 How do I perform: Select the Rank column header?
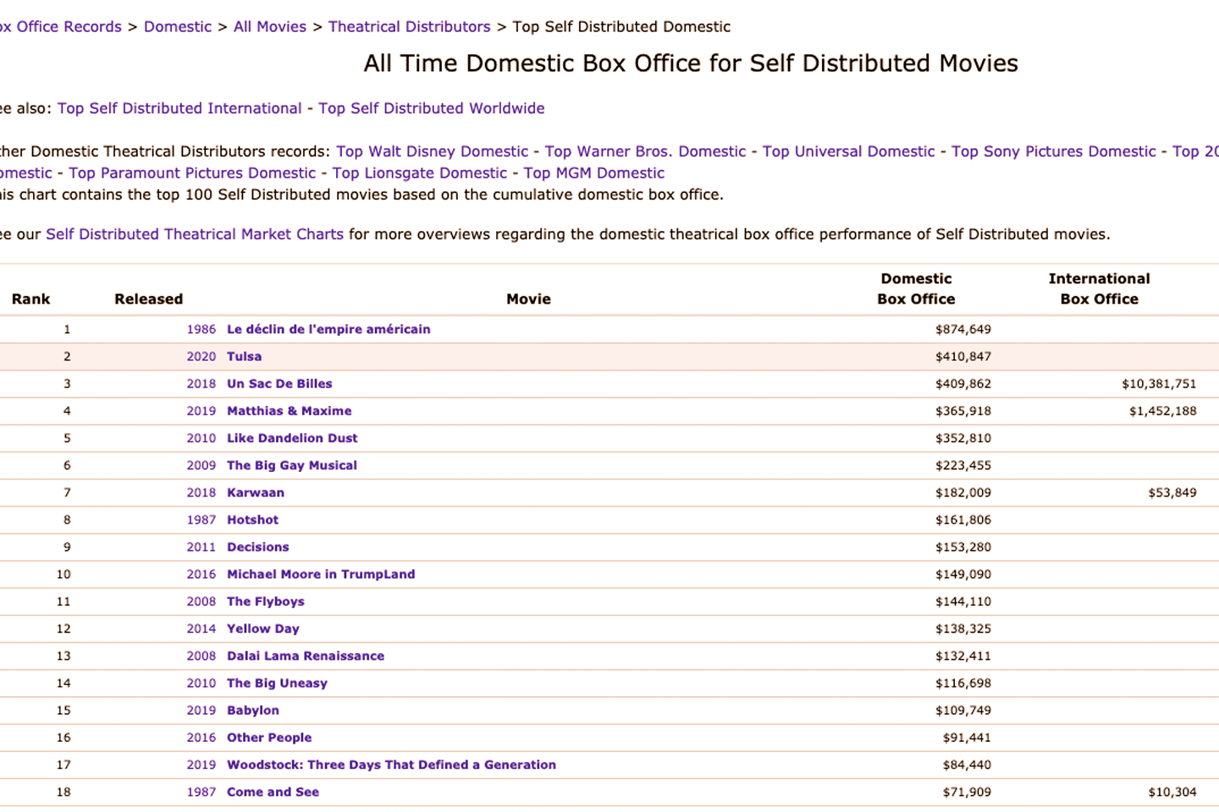point(31,299)
